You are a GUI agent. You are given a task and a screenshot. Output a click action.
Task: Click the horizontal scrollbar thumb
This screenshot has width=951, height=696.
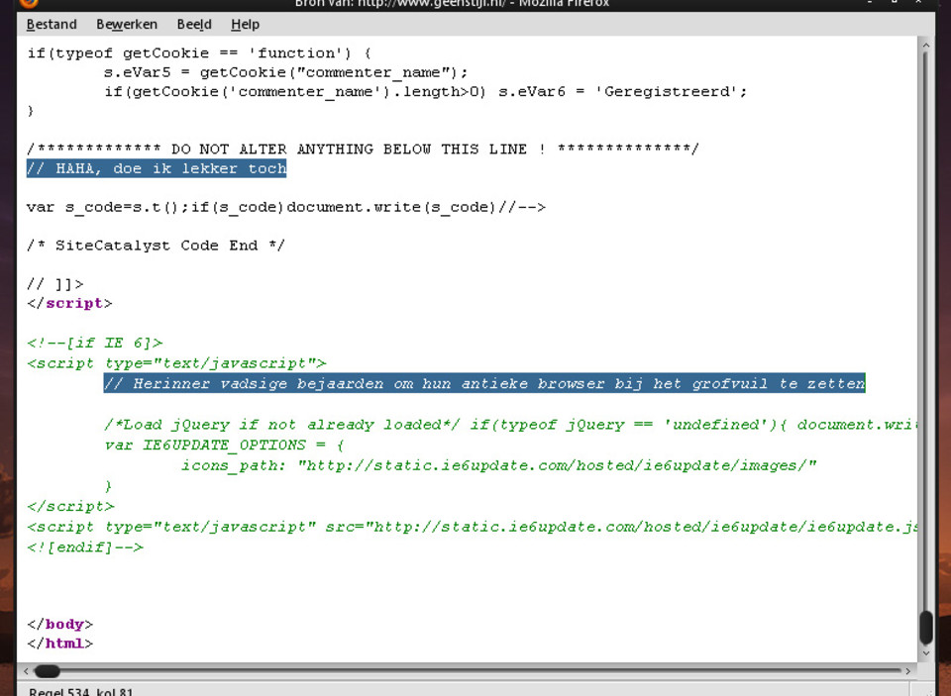point(47,671)
